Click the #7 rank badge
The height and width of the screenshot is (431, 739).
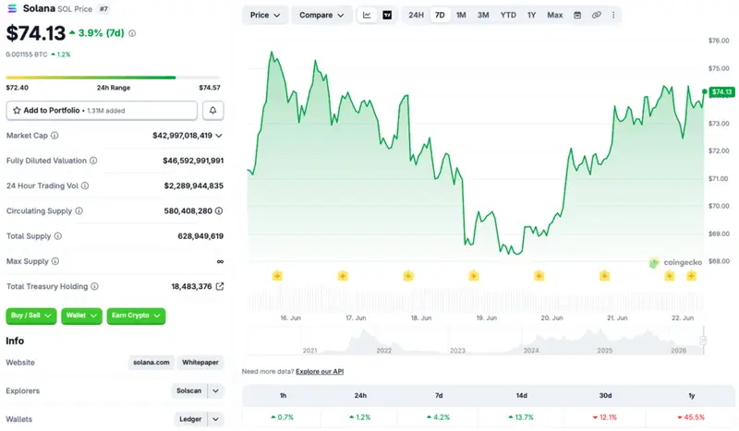103,9
